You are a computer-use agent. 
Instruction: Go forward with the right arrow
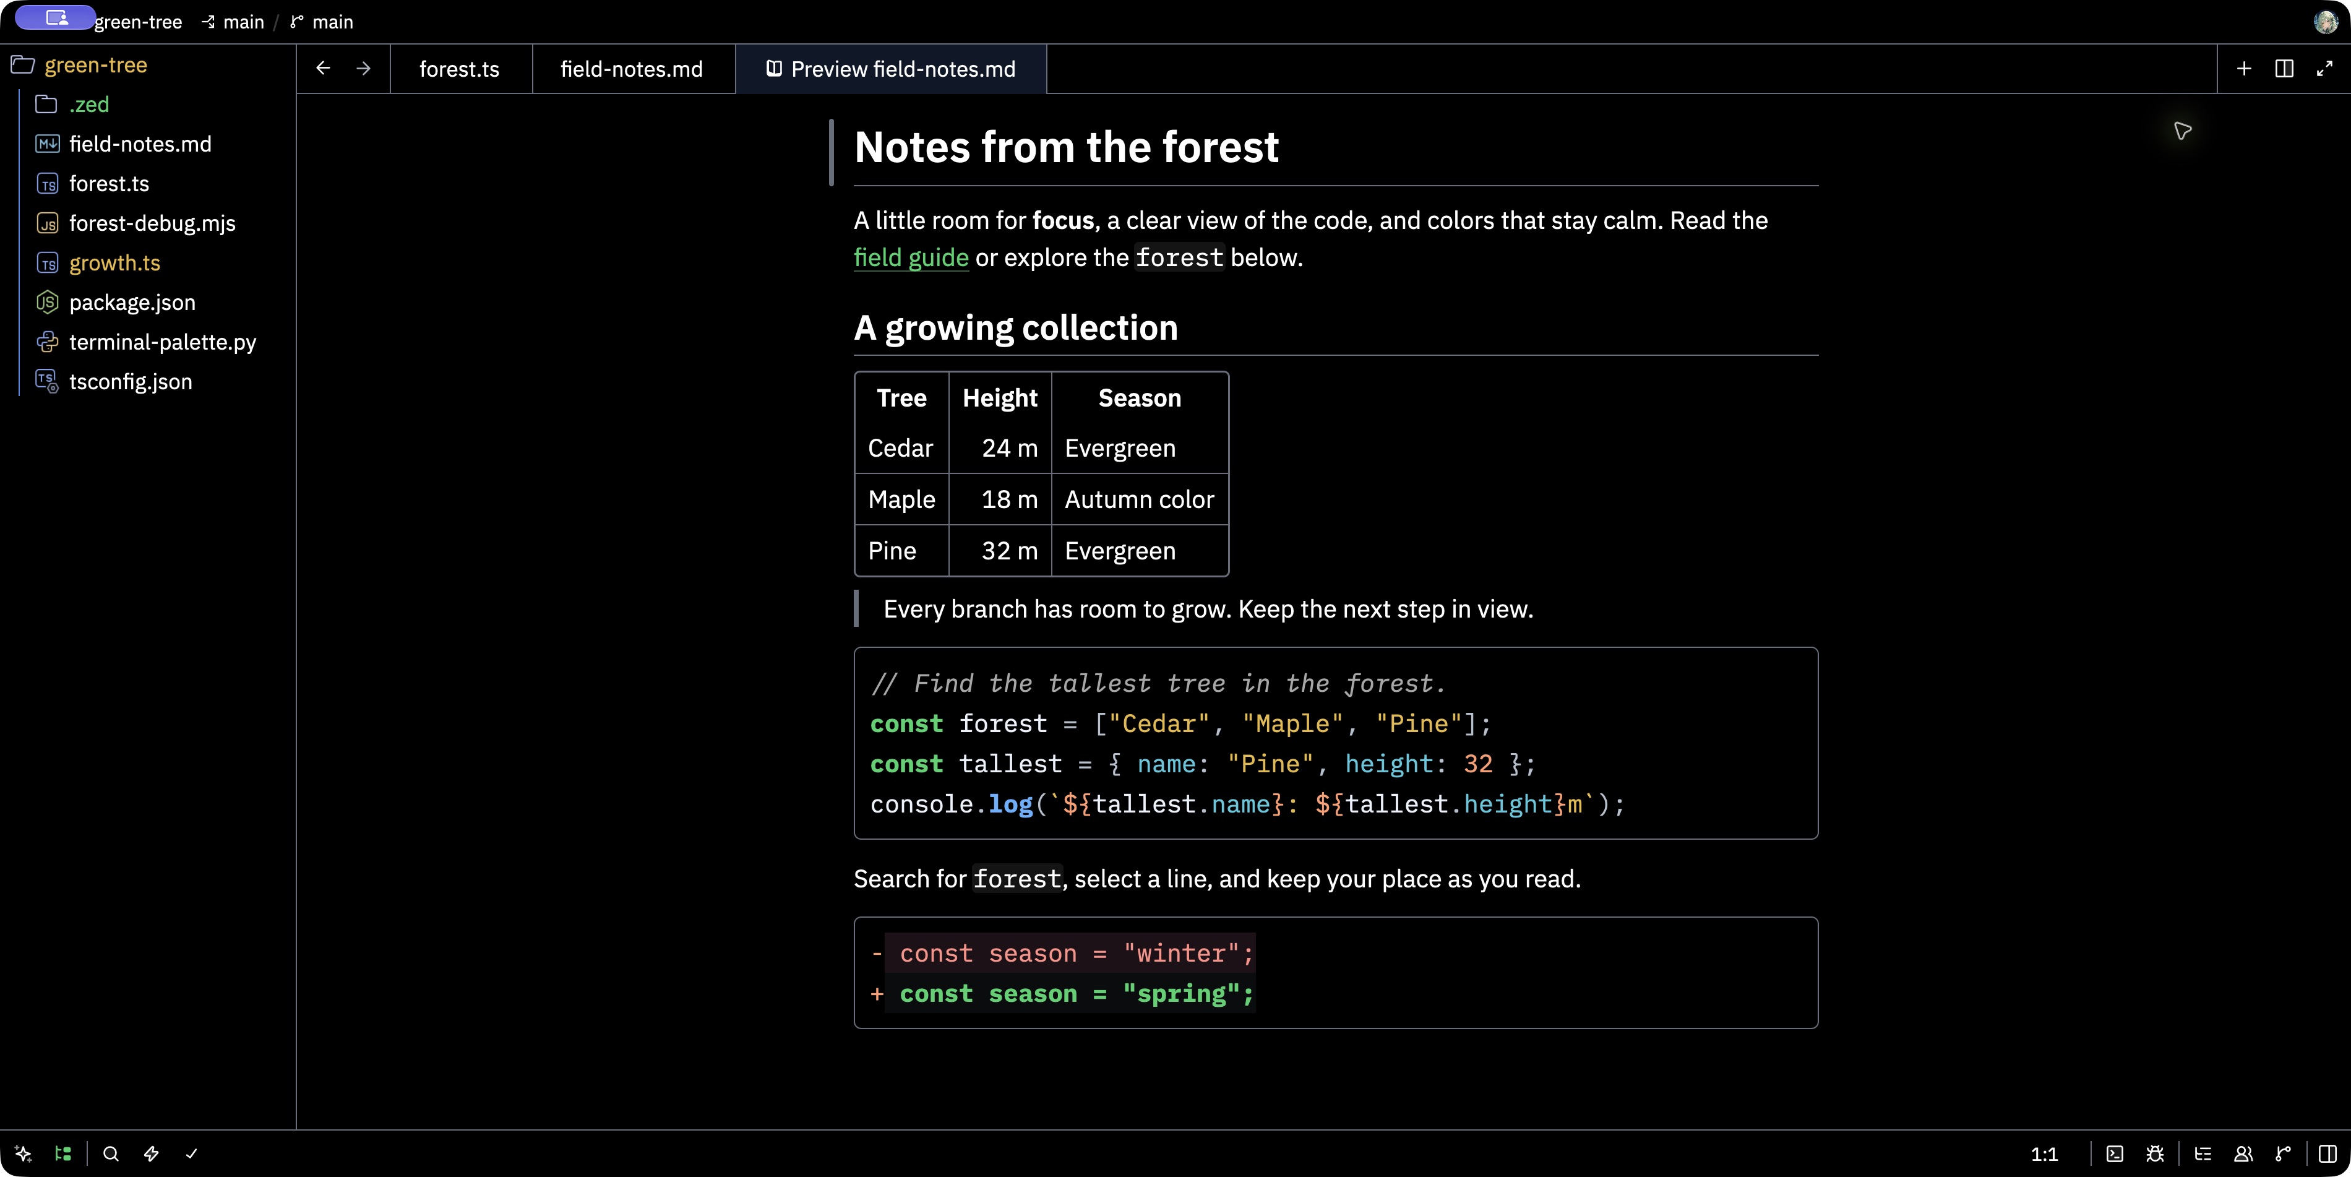[363, 69]
